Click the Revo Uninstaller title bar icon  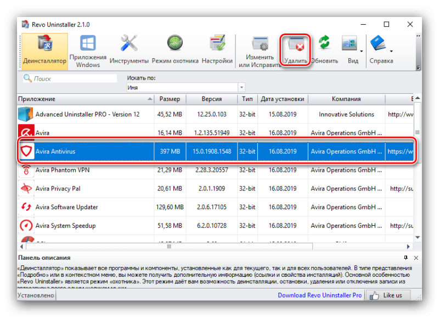pyautogui.click(x=25, y=24)
